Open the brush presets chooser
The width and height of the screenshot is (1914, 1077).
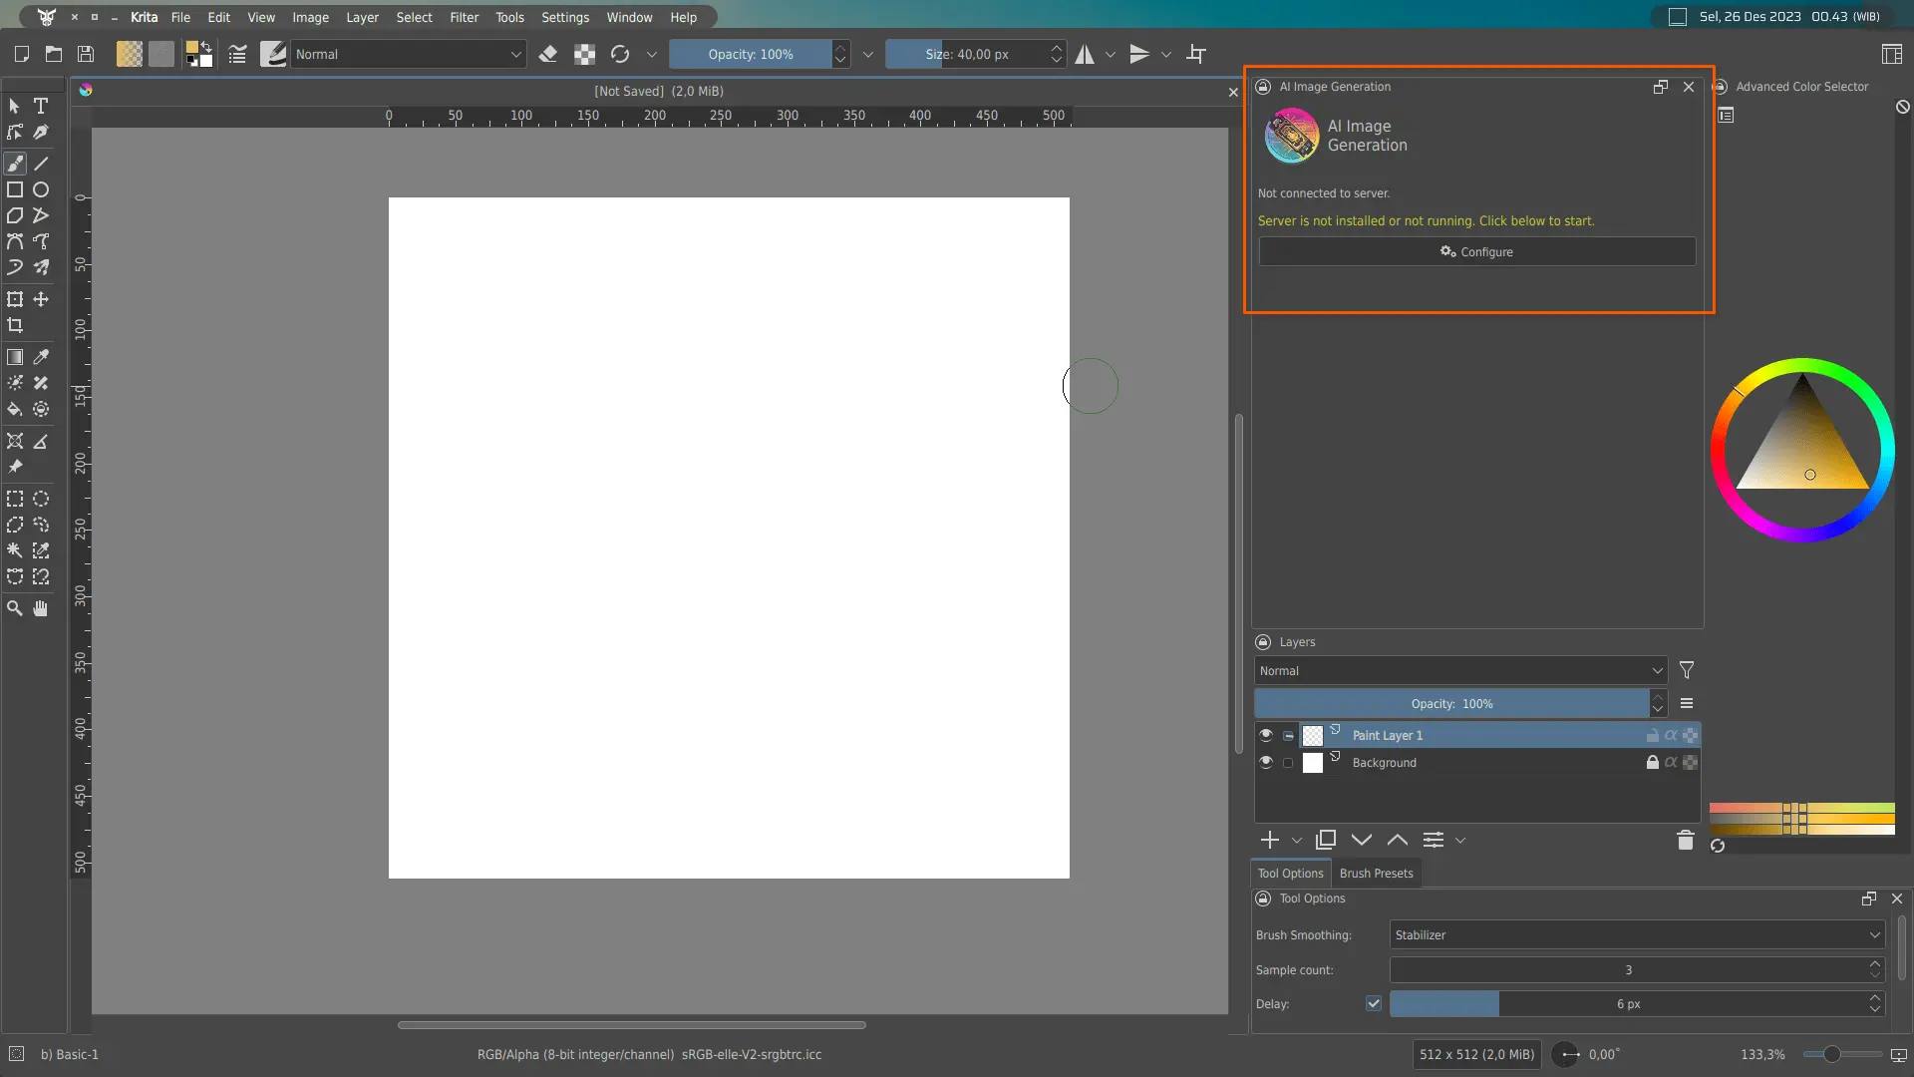tap(273, 54)
